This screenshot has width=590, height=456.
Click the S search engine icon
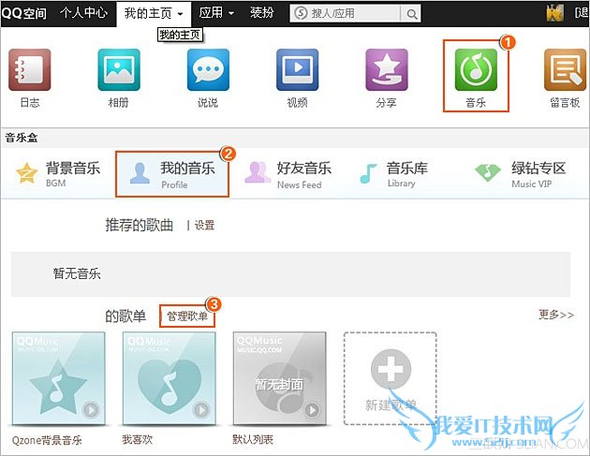point(301,13)
